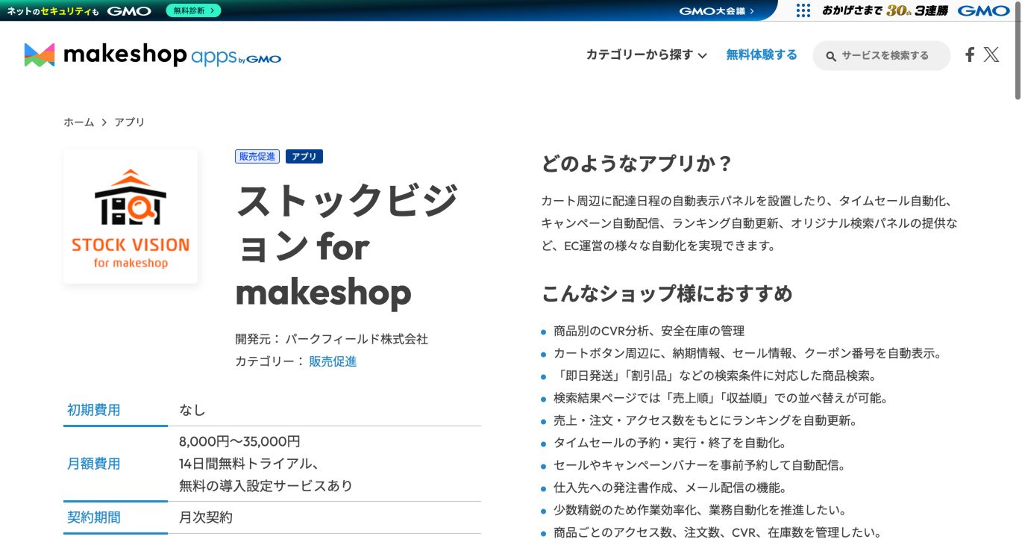The width and height of the screenshot is (1022, 557).
Task: Click the 8,000円〜35,000円 price text
Action: [239, 441]
